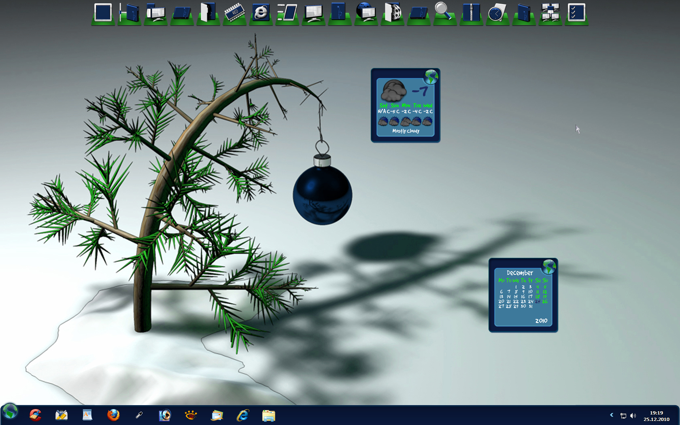Launch Firefox from the taskbar
680x425 pixels.
113,415
